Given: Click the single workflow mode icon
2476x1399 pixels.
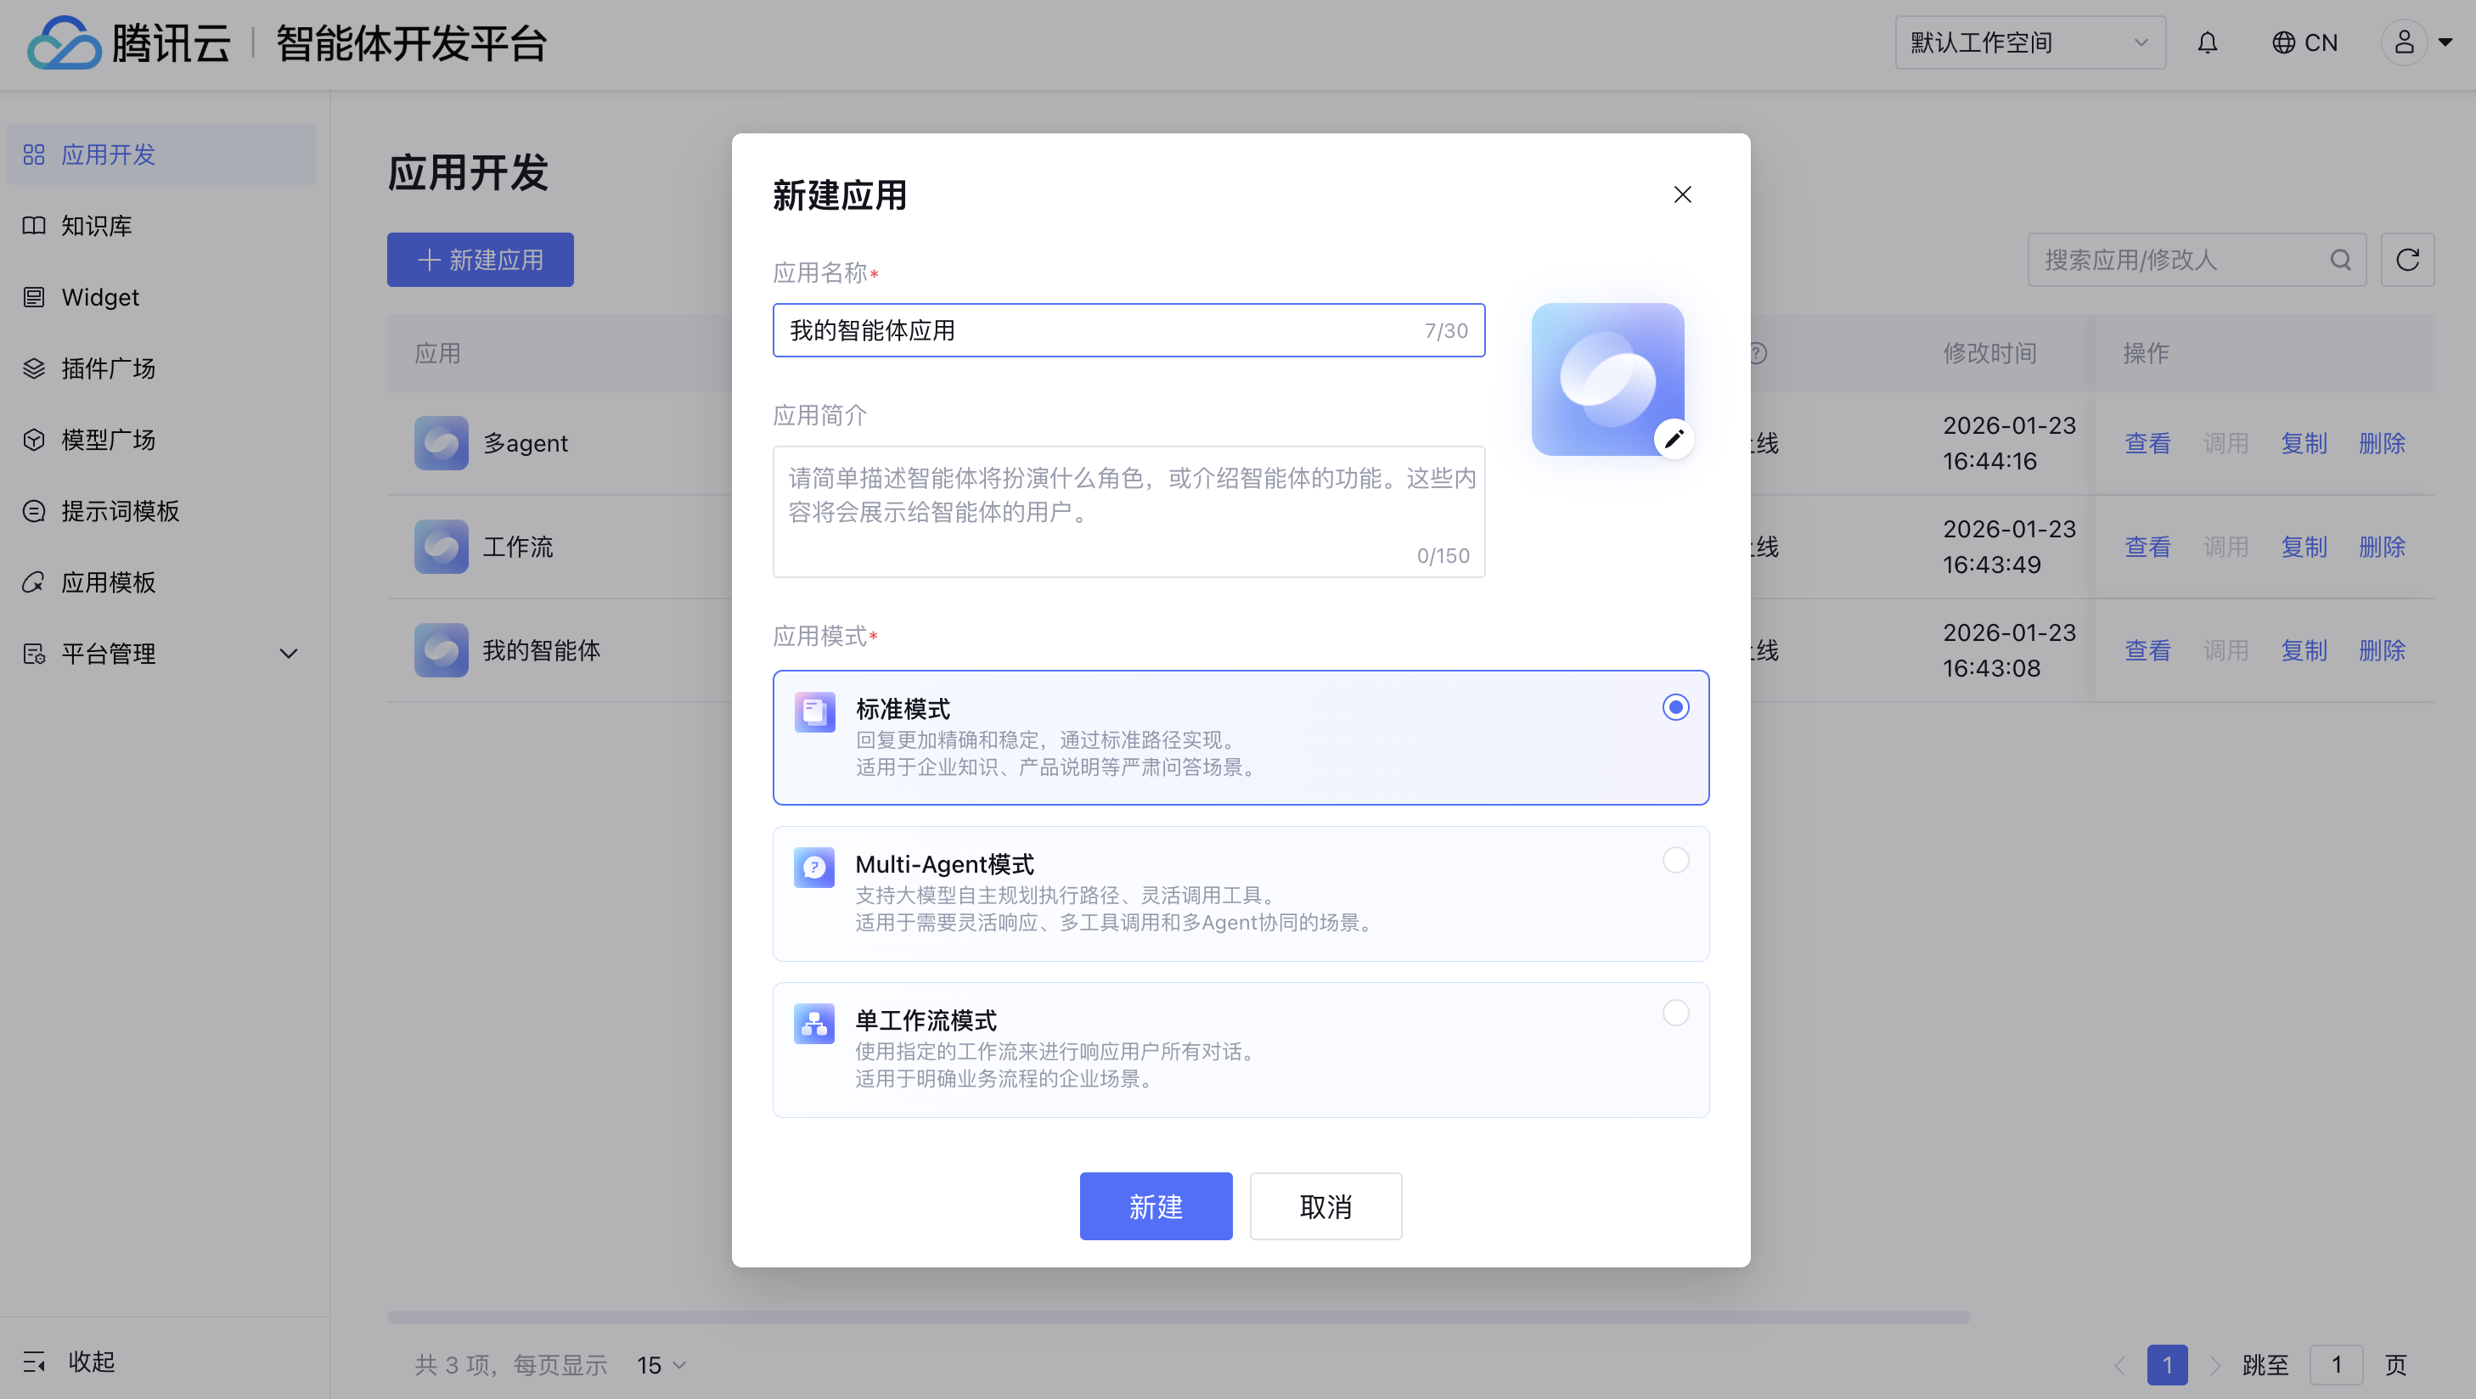Looking at the screenshot, I should [814, 1023].
